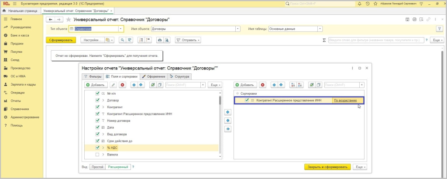The height and width of the screenshot is (179, 447).
Task: Open the "Тип объекта" dropdown list
Action: 121,29
